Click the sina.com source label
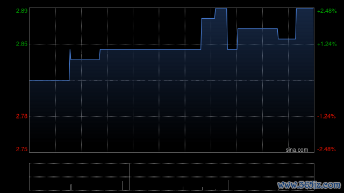The height and width of the screenshot is (193, 344). coord(297,150)
